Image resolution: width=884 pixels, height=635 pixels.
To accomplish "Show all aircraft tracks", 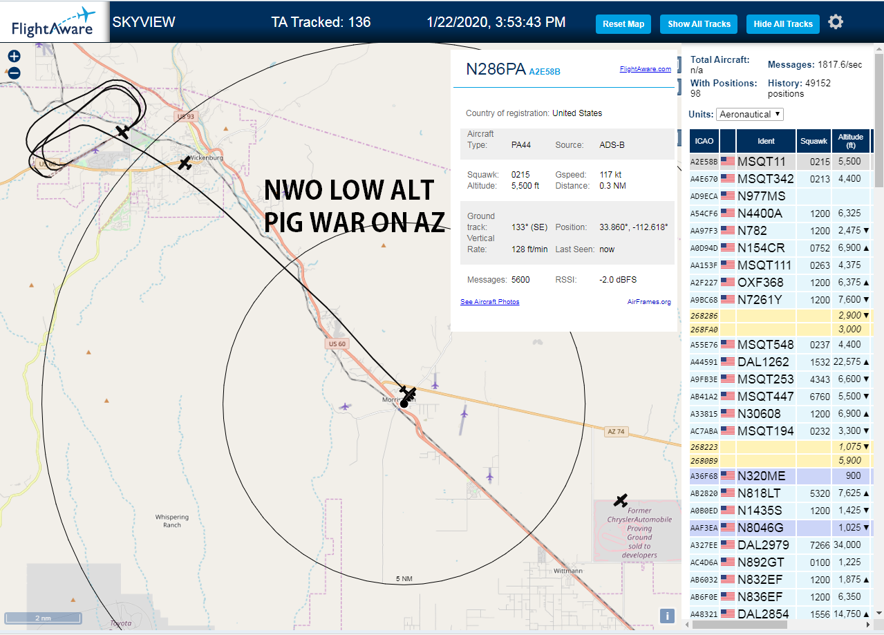I will 699,23.
